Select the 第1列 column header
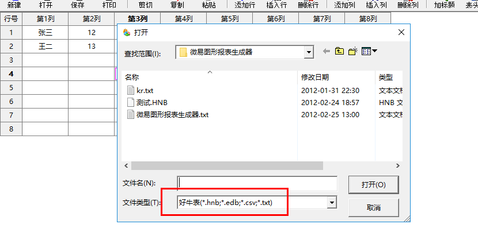 coord(45,19)
